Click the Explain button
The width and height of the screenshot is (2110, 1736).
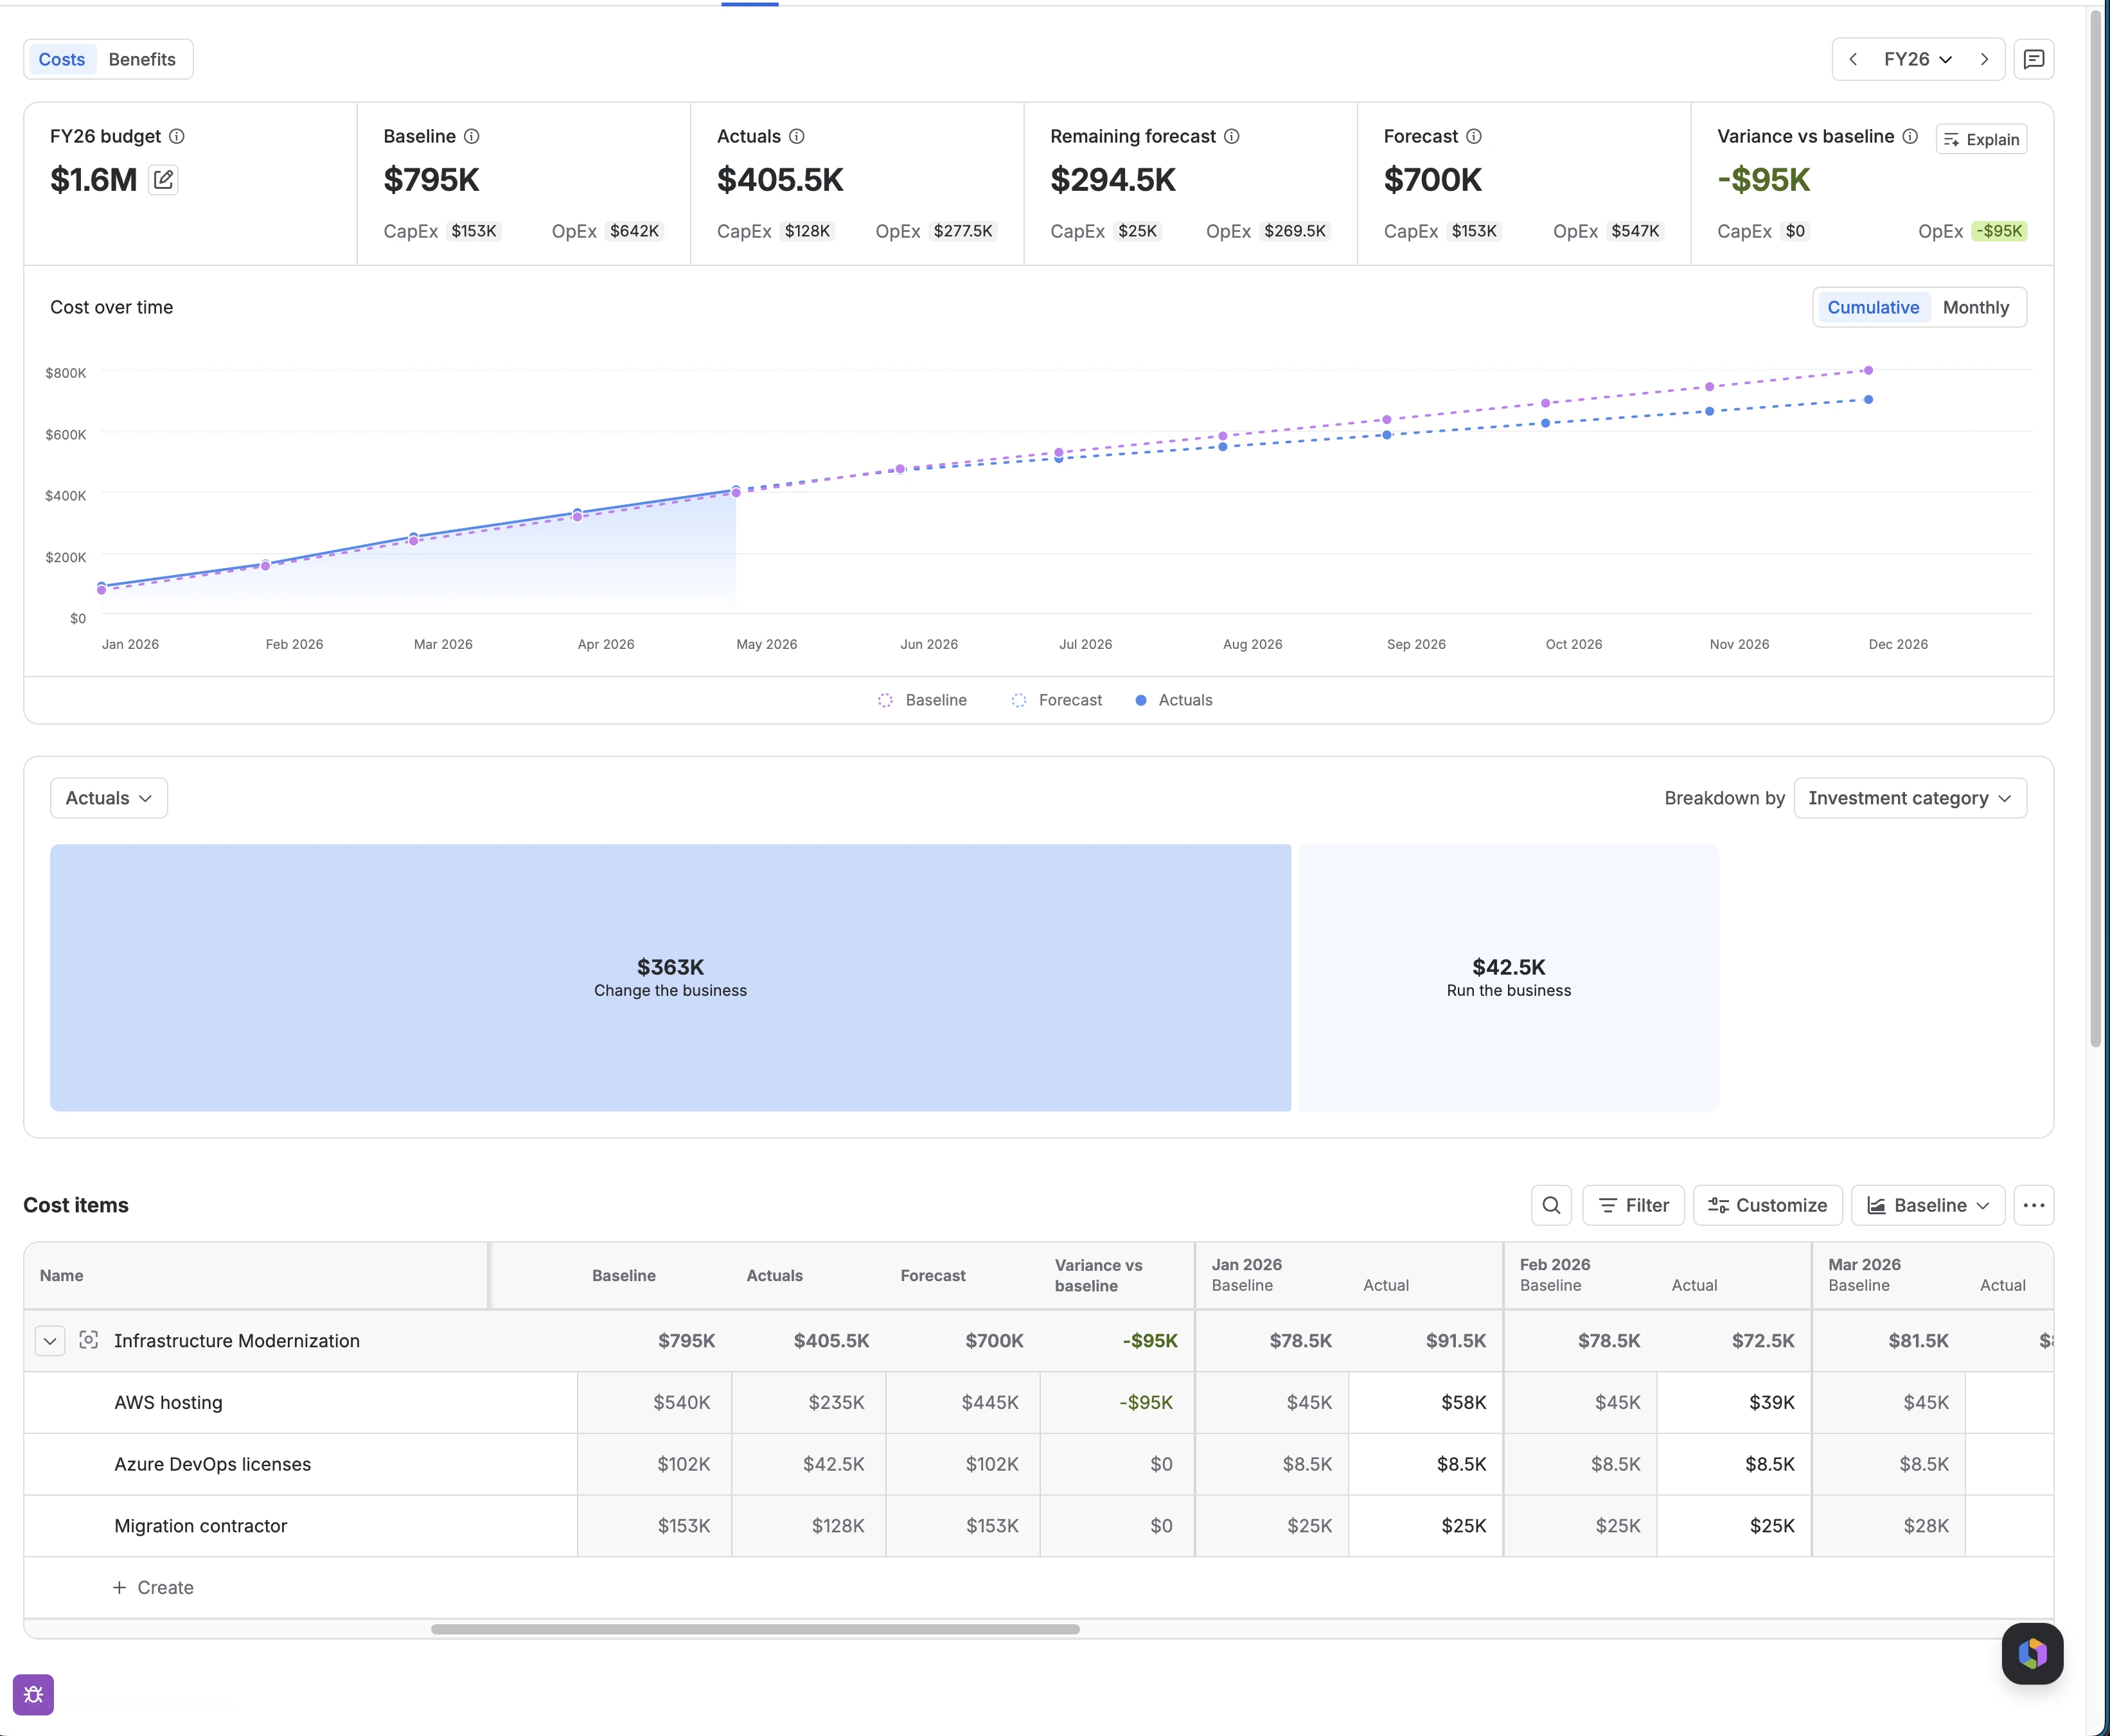(x=1981, y=139)
